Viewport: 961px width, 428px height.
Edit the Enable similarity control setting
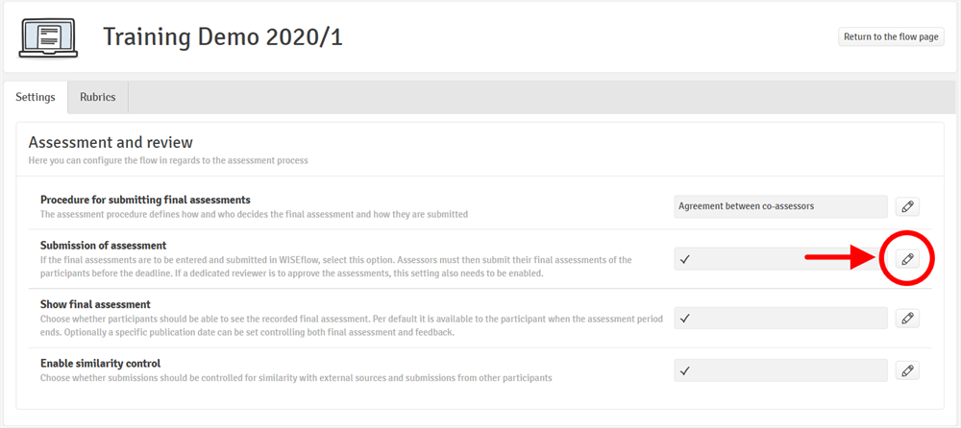906,370
